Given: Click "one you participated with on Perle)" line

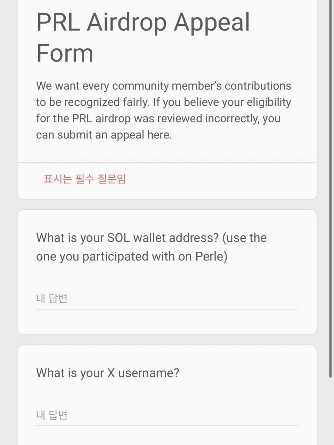Looking at the screenshot, I should point(132,257).
